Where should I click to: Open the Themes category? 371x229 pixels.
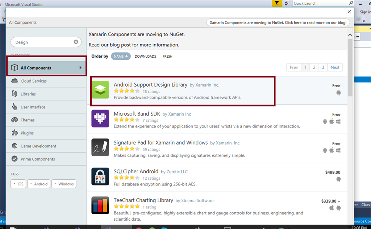tap(46, 120)
